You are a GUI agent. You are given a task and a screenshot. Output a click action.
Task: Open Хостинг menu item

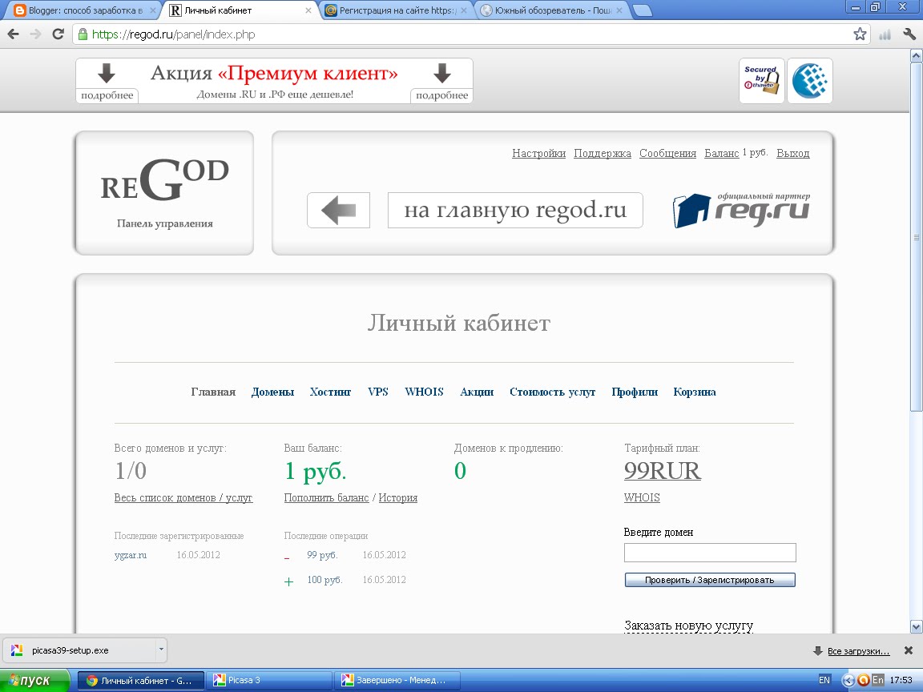click(x=330, y=392)
